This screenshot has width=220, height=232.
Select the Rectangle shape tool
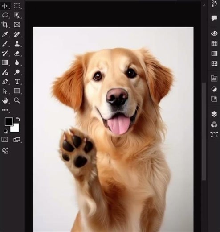point(17,91)
